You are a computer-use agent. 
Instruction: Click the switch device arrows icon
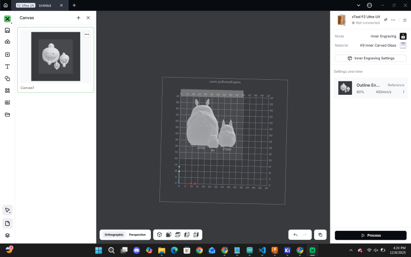pos(385,20)
